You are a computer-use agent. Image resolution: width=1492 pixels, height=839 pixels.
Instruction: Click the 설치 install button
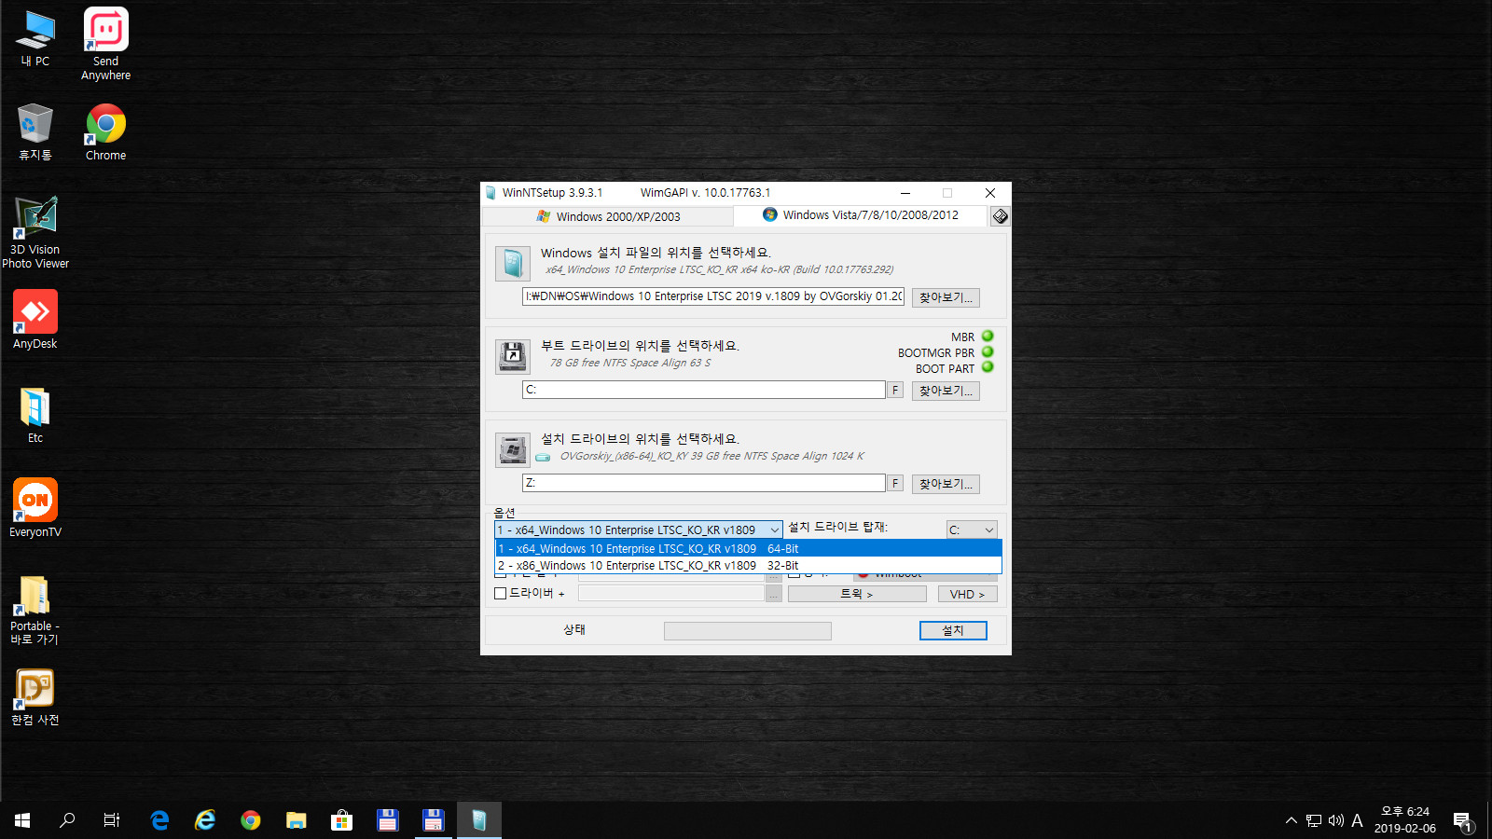953,630
